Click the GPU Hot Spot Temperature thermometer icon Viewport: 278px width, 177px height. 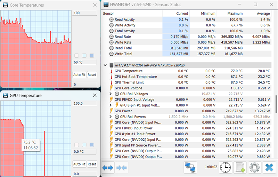tap(111, 77)
